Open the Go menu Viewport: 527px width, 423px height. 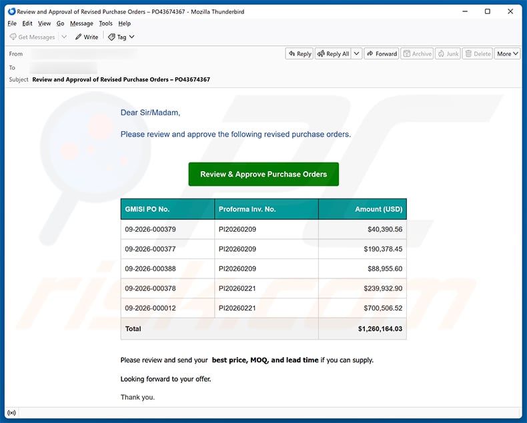click(60, 23)
